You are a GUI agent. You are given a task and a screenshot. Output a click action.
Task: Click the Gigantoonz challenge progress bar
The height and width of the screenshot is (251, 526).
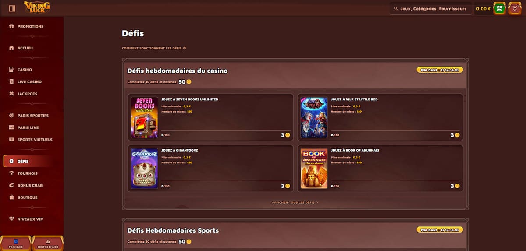225,181
